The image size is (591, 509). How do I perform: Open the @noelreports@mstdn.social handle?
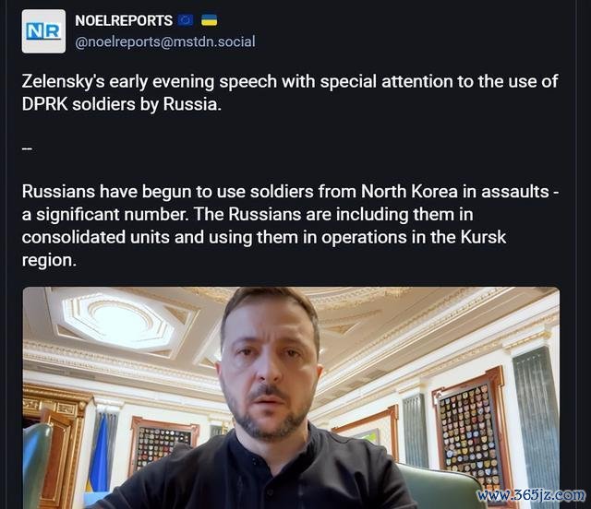[x=165, y=41]
